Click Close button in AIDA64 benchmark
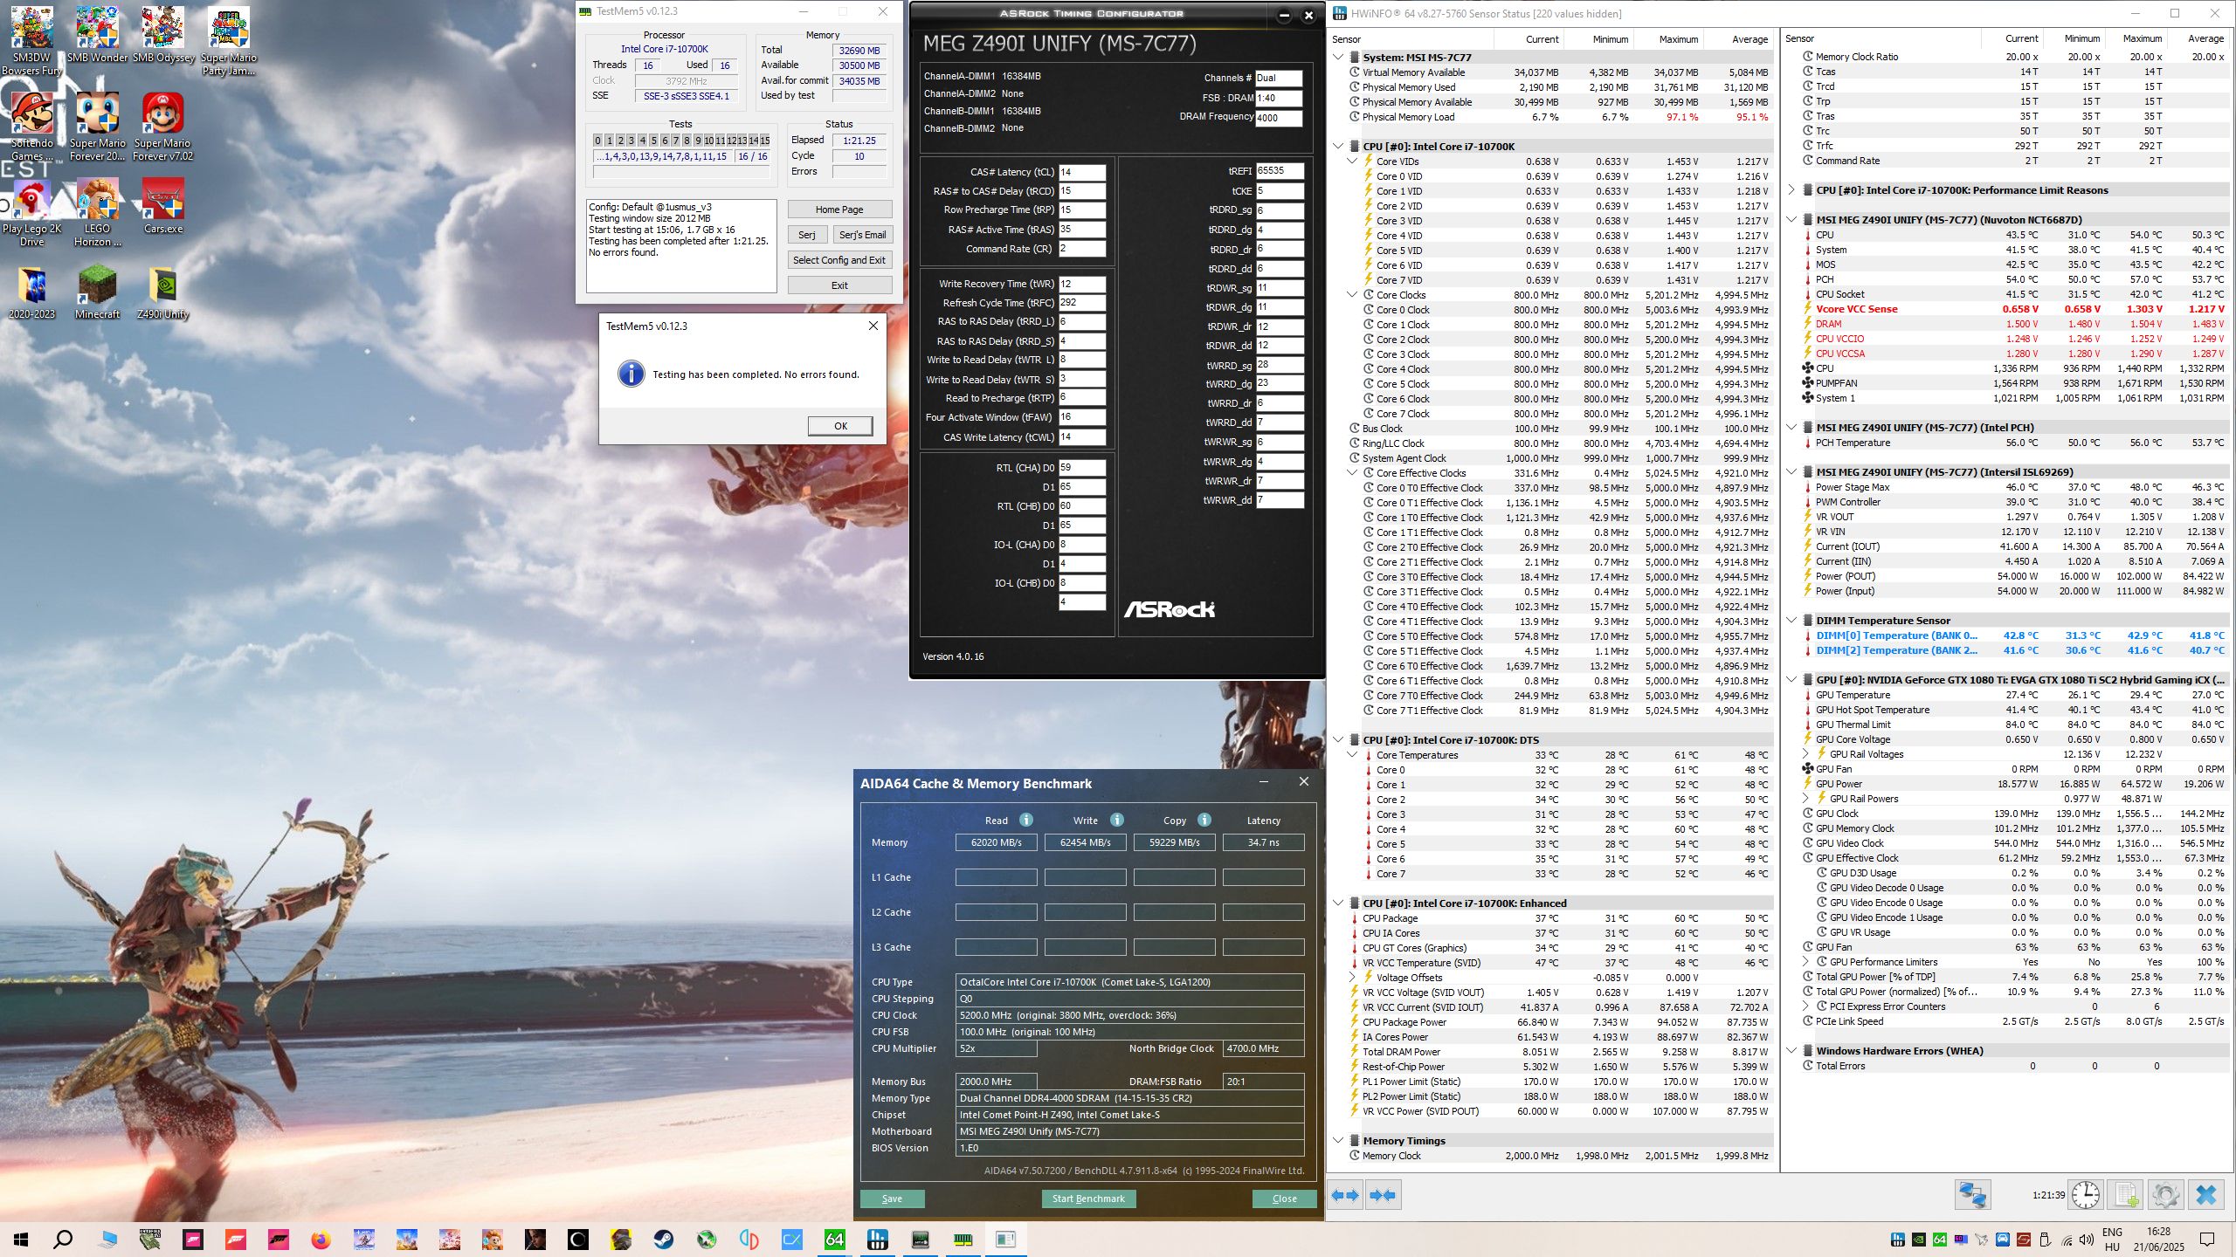 pyautogui.click(x=1284, y=1199)
